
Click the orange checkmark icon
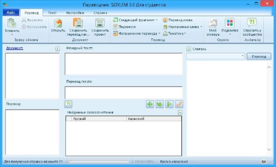click(x=179, y=104)
